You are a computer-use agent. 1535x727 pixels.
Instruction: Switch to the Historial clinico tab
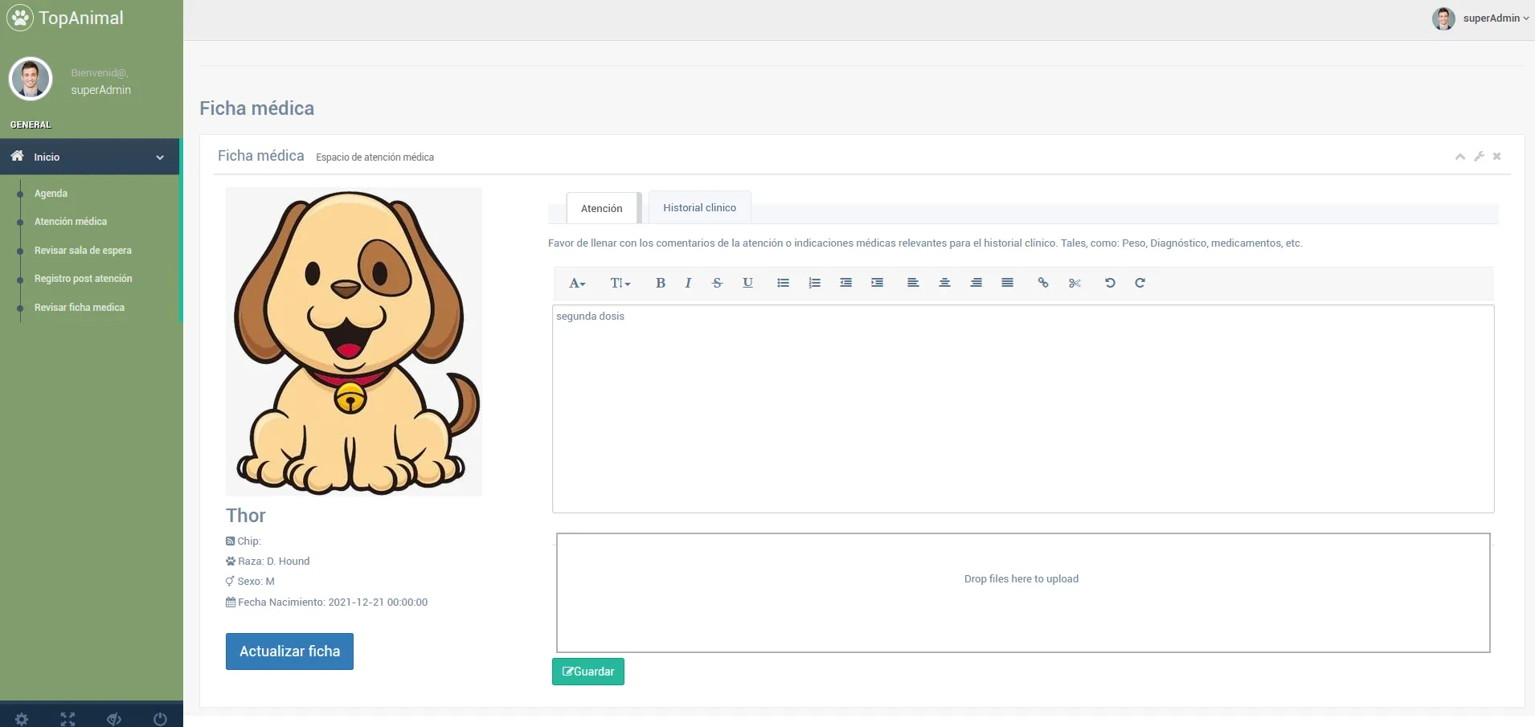click(x=699, y=207)
